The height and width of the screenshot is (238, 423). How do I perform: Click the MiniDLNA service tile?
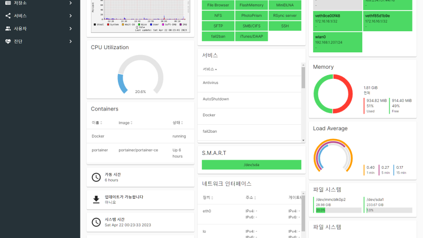285,5
